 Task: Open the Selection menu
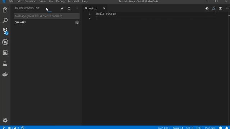30,1
